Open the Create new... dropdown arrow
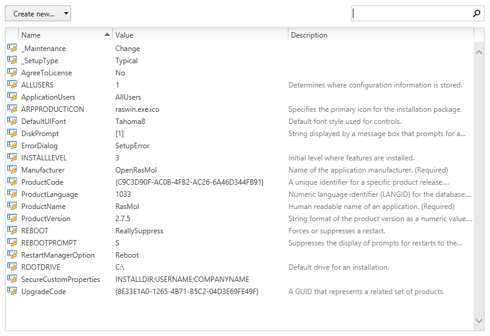This screenshot has height=336, width=490. point(65,13)
